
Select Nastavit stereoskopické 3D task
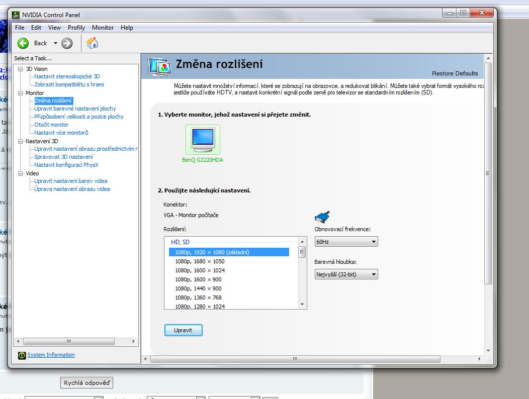coord(67,76)
